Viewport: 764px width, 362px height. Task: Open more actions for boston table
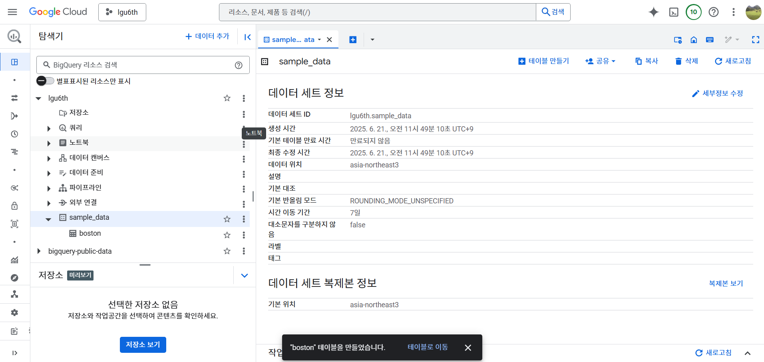[x=244, y=235]
